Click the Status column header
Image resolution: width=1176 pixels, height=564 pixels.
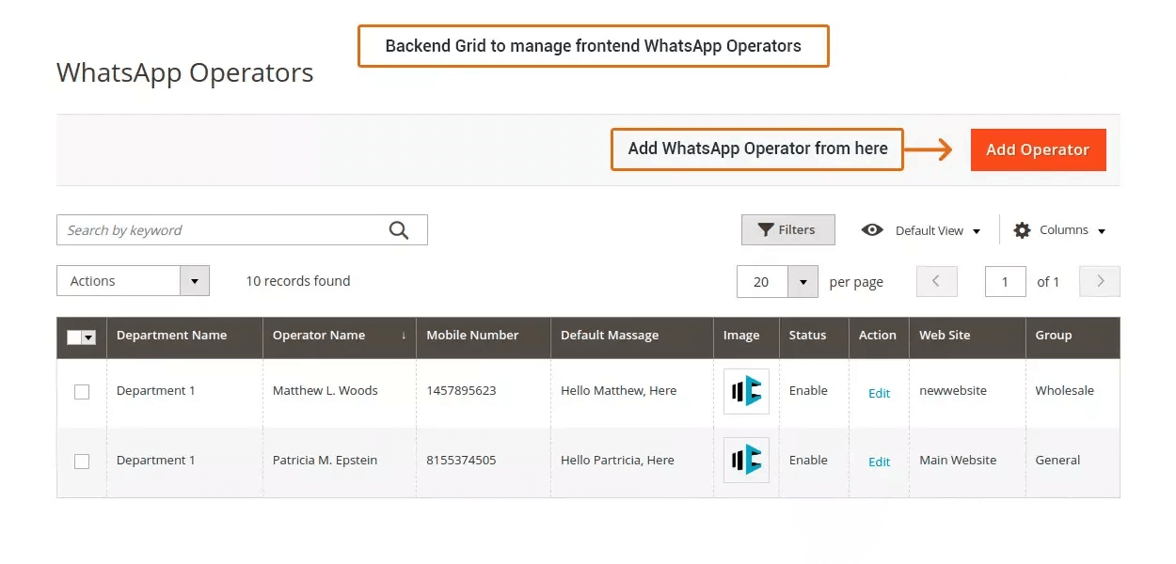[x=807, y=336]
